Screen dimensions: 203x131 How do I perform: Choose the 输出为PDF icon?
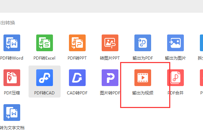tap(143, 43)
